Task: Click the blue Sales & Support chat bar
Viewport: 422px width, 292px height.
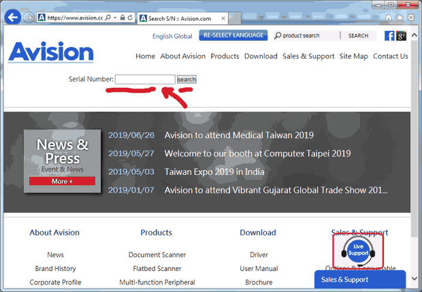Action: click(360, 279)
